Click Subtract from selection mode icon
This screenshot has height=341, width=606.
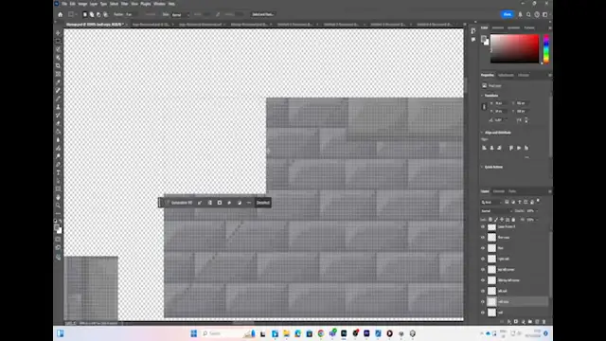(98, 14)
